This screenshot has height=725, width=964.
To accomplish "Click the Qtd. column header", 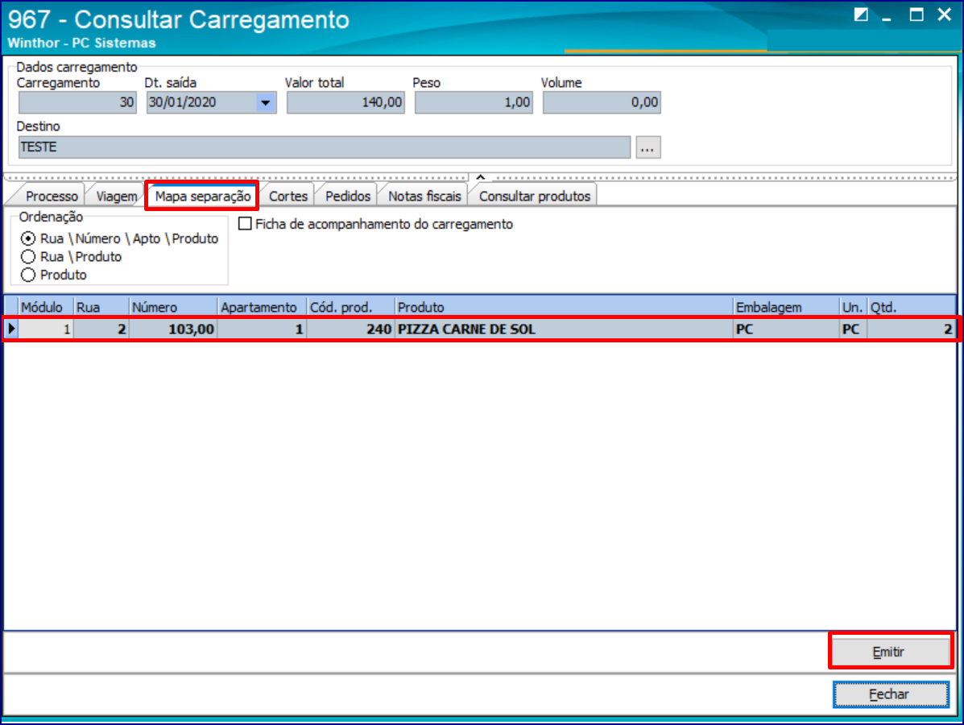I will (x=911, y=307).
